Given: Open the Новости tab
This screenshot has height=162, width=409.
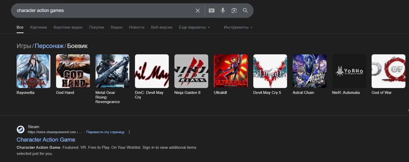Looking at the screenshot, I should pos(137,27).
